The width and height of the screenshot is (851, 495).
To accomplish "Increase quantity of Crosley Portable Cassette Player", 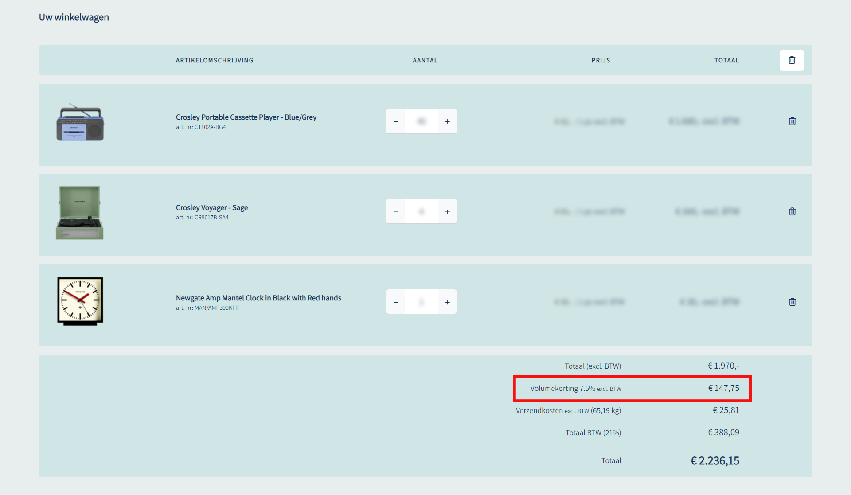I will (x=448, y=121).
